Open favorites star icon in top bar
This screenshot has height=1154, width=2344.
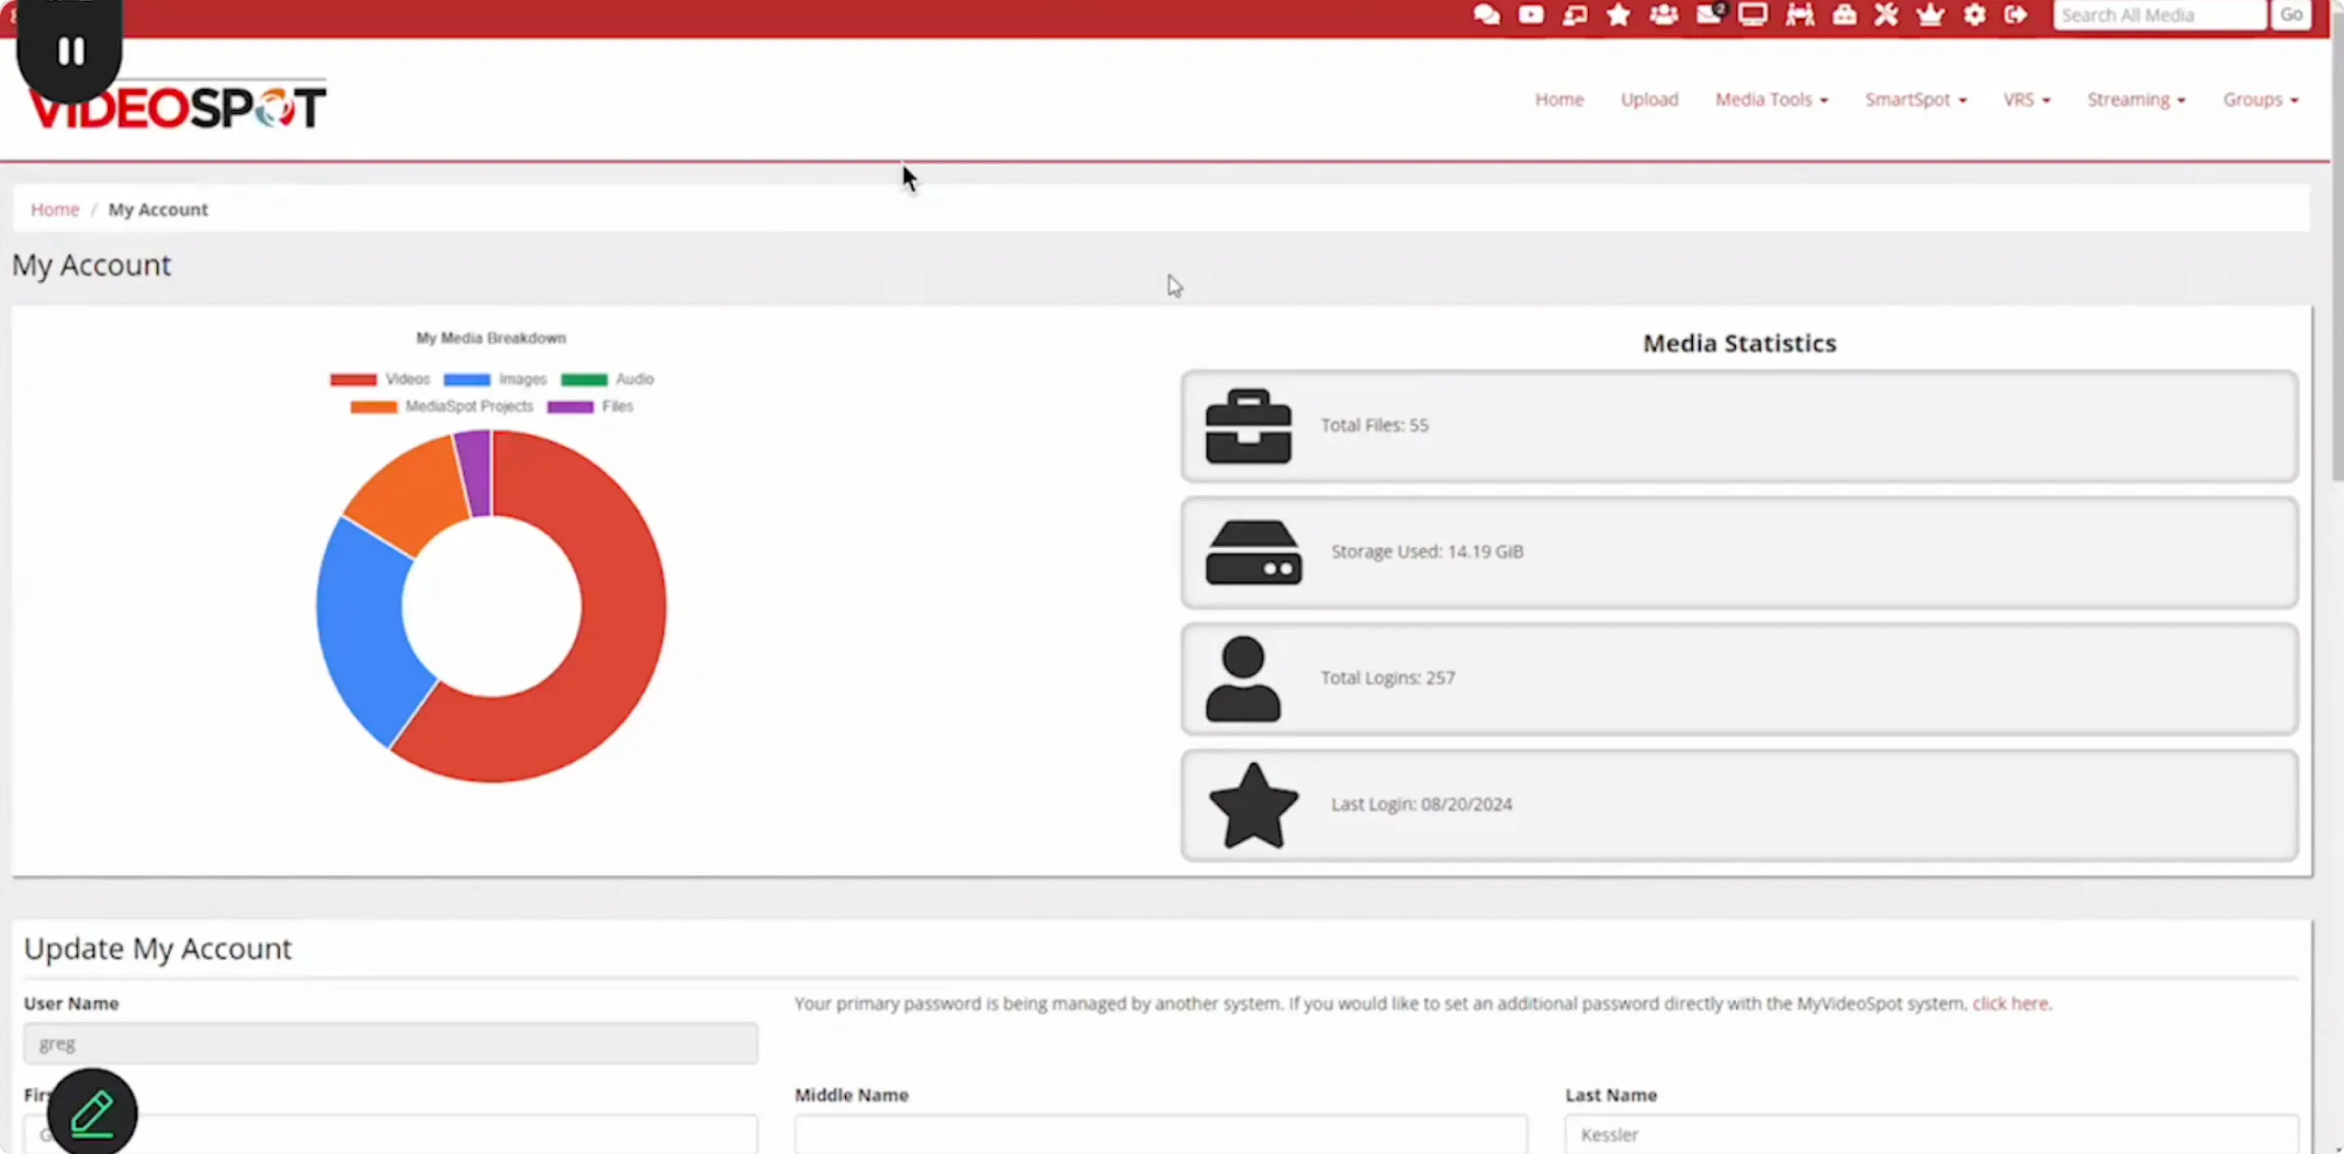point(1619,15)
